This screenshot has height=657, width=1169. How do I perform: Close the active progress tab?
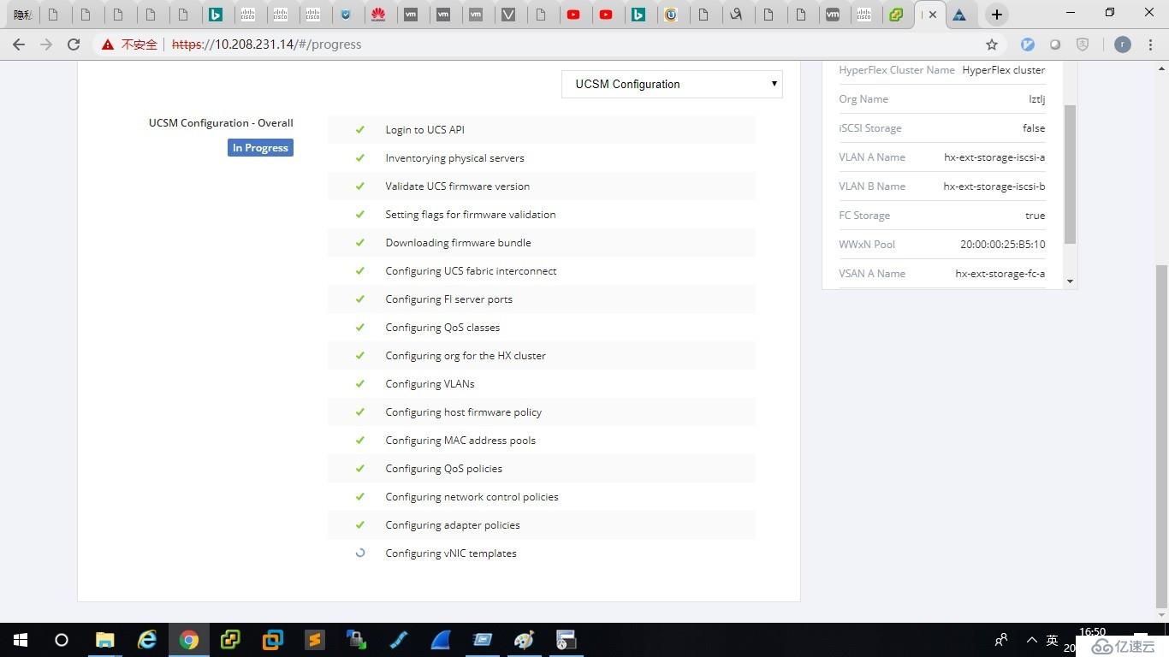tap(933, 15)
